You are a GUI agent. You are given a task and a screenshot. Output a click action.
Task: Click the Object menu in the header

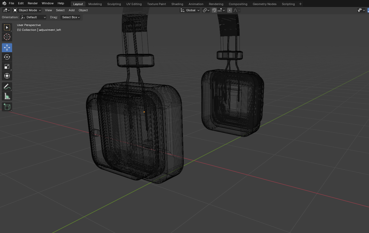(x=83, y=10)
